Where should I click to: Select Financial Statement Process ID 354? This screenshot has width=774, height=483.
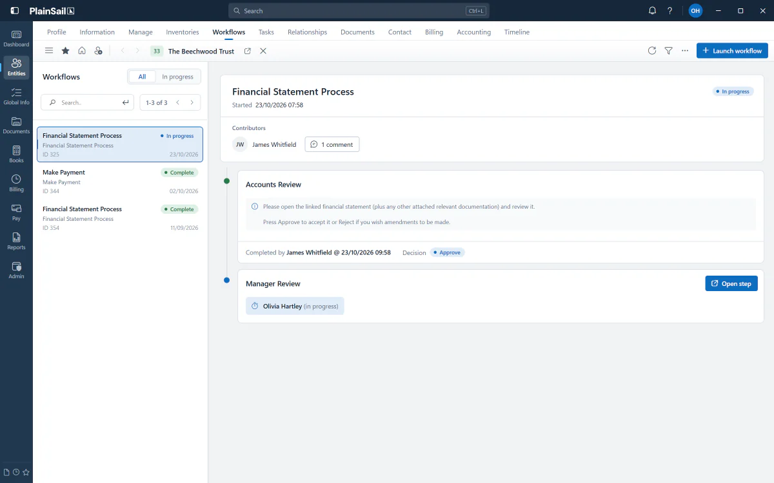(x=120, y=218)
